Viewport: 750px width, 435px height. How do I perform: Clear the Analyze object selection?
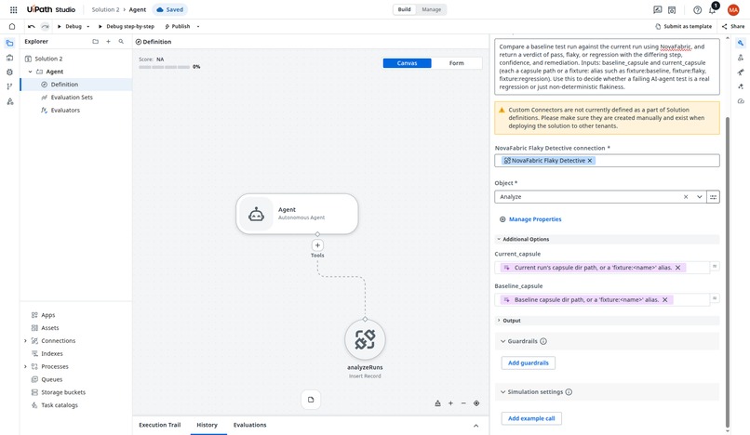click(x=686, y=197)
